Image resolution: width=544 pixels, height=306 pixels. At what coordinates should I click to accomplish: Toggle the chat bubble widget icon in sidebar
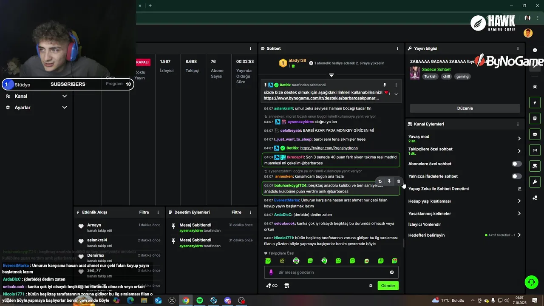535,134
